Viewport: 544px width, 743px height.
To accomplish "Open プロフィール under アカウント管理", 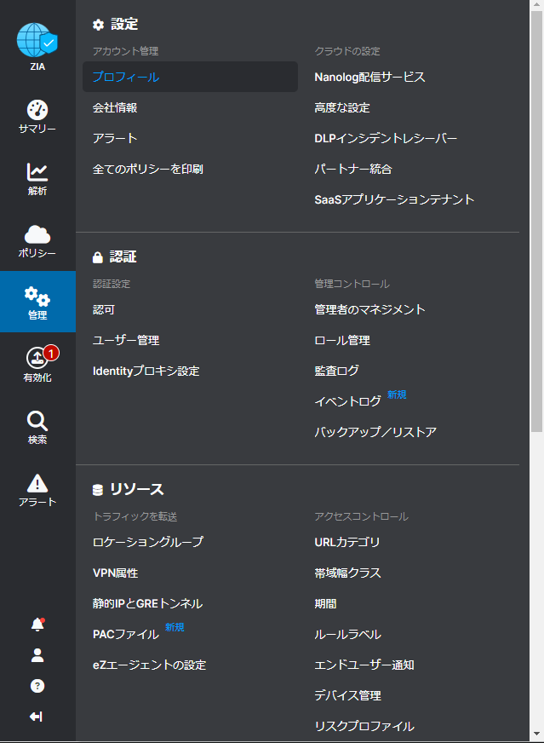I will coord(191,77).
